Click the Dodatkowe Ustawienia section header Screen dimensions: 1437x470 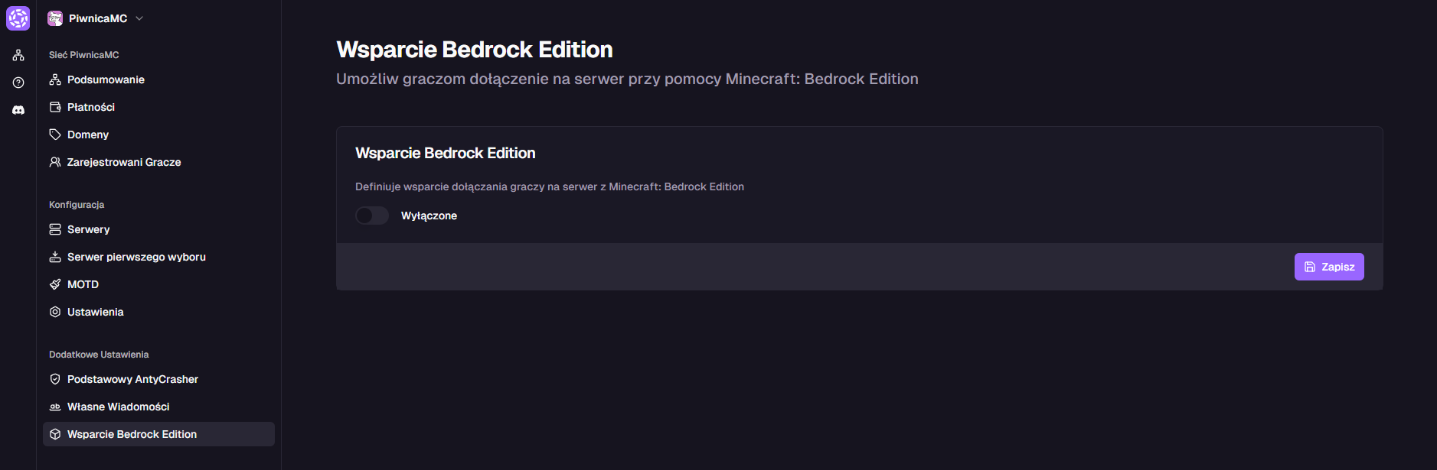click(99, 355)
